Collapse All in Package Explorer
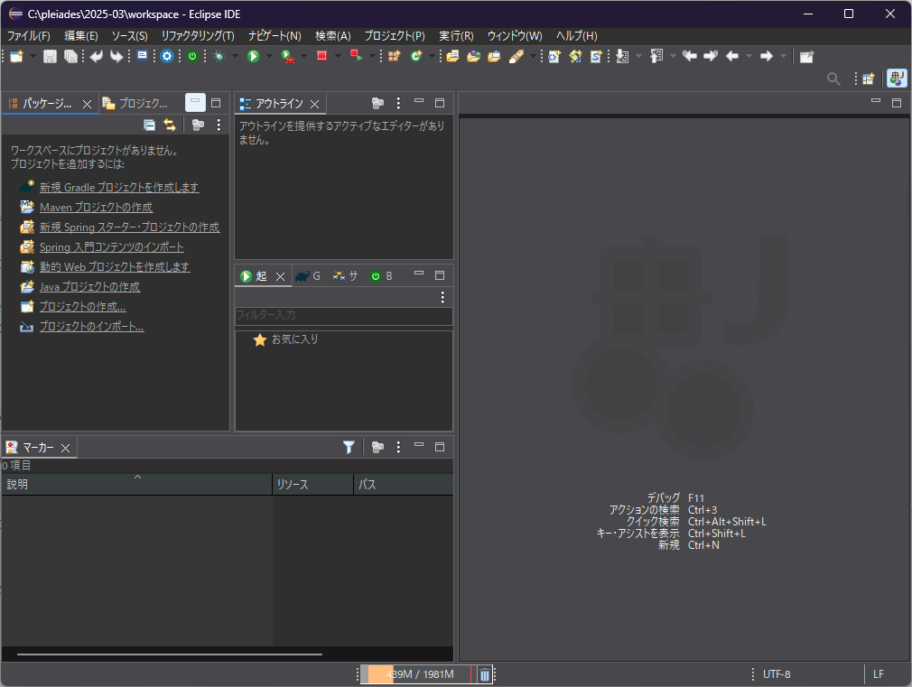Viewport: 912px width, 687px height. (150, 125)
